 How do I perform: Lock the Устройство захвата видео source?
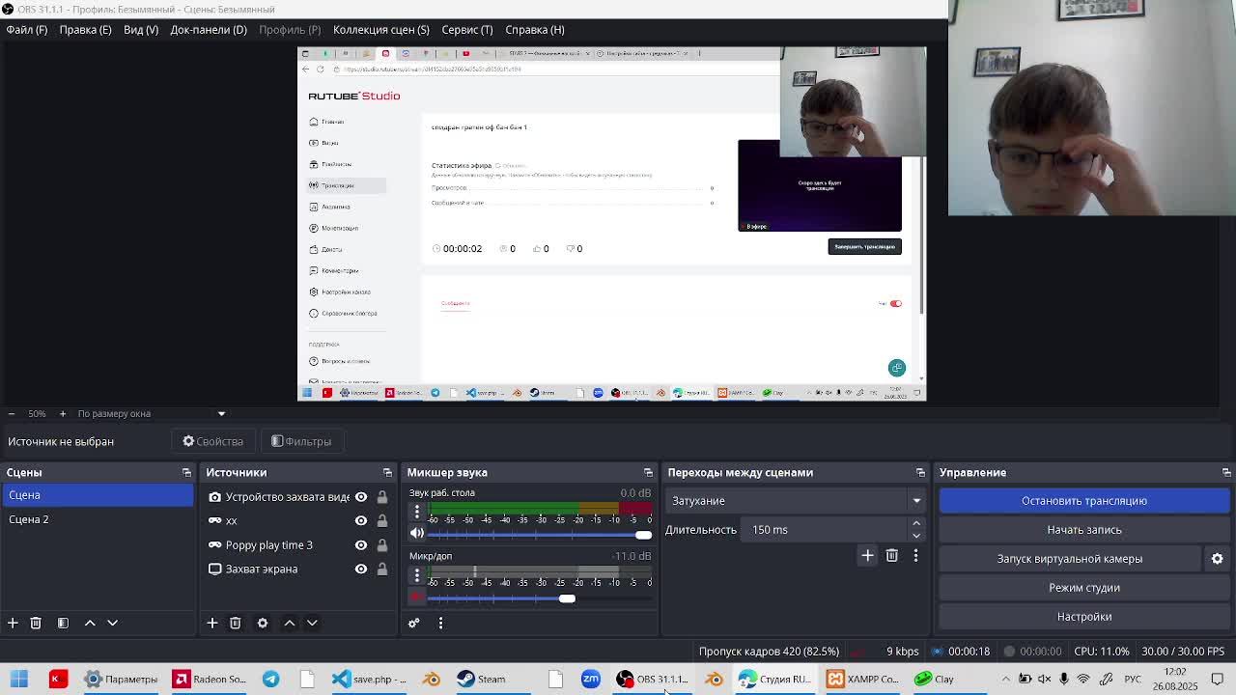pos(382,497)
